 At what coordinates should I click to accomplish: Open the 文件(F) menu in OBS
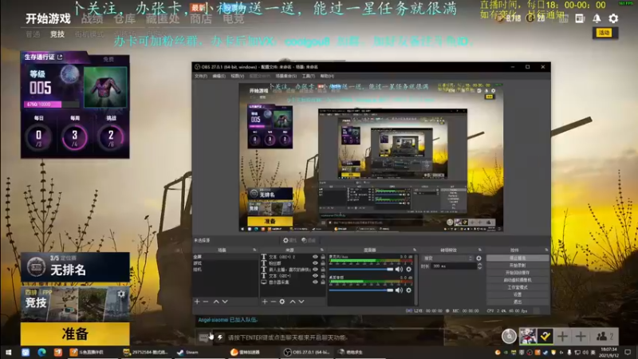201,76
